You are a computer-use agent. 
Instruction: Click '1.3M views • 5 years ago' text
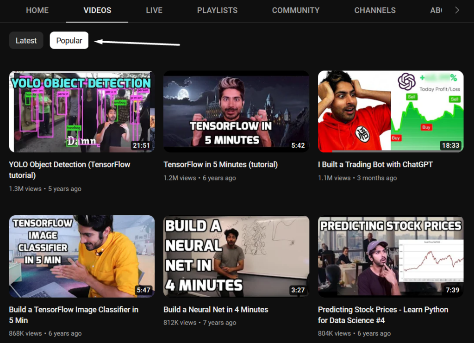pyautogui.click(x=45, y=189)
